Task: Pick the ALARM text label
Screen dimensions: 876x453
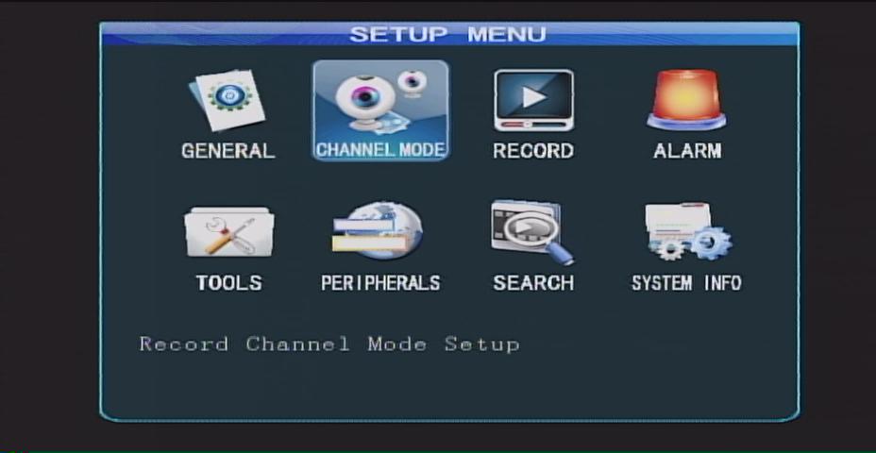Action: (687, 151)
